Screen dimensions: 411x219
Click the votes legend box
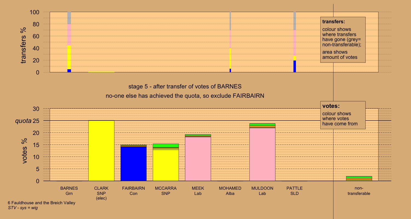(x=343, y=115)
